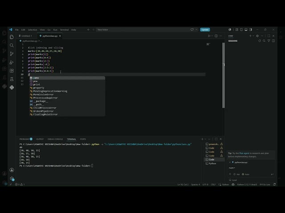Open Run and Debug view
Screen dimensions: 285x213
12,62
